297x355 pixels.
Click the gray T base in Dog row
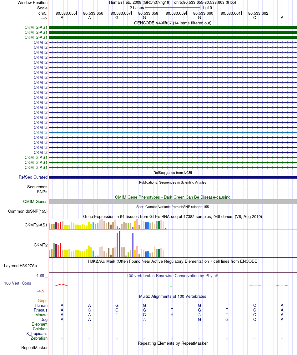[x=117, y=320]
